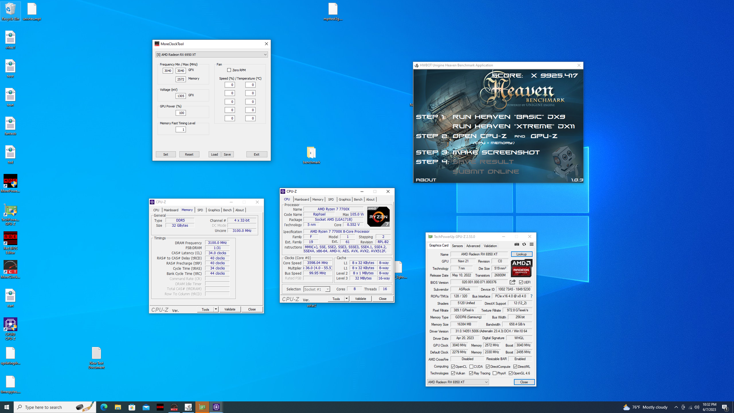Click the GPU Power percent field
734x413 pixels.
click(180, 113)
